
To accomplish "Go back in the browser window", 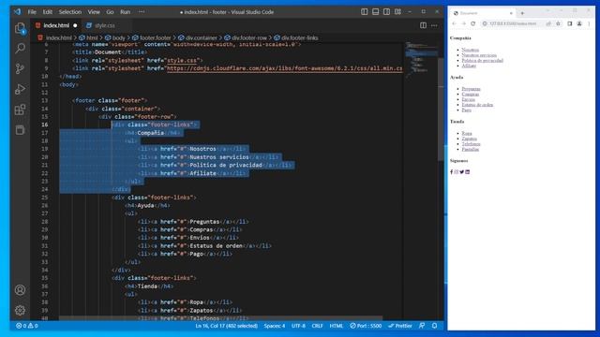I will pos(454,23).
